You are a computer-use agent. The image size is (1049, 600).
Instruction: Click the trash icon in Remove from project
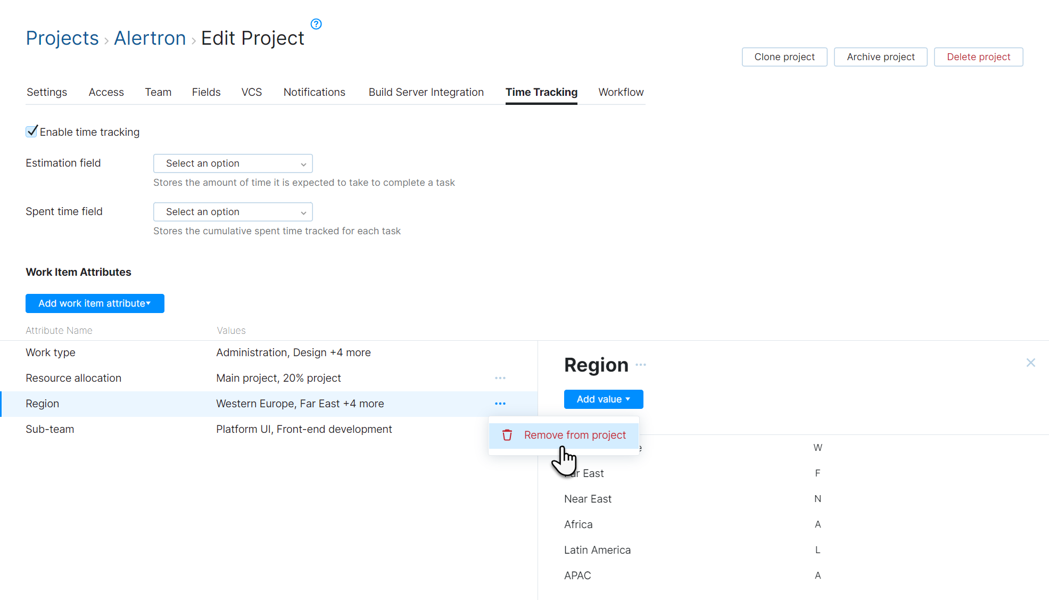[x=507, y=435]
